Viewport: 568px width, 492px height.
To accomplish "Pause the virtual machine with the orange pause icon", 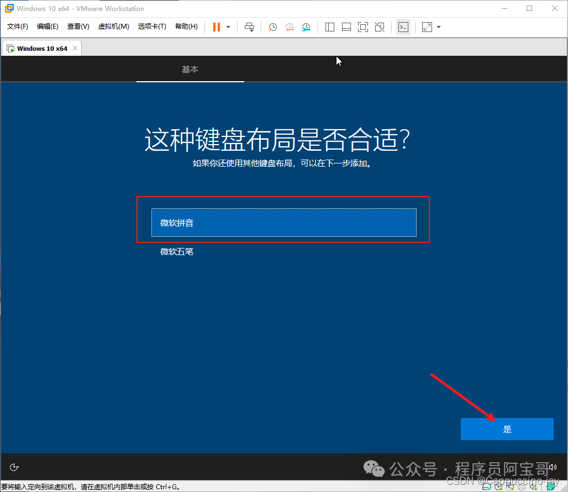I will 216,27.
